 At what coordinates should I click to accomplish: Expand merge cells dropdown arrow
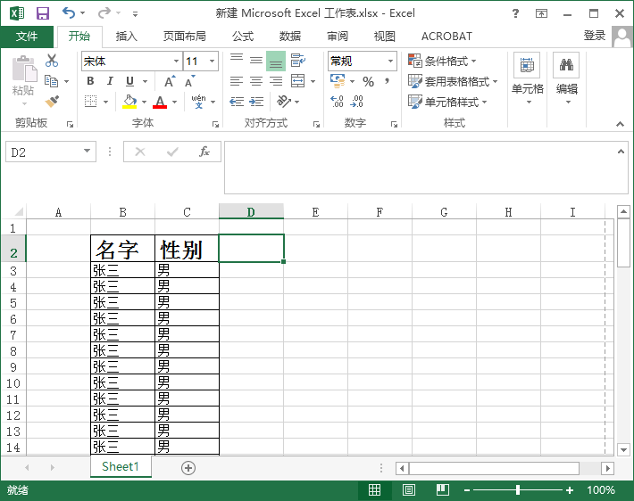(x=313, y=81)
